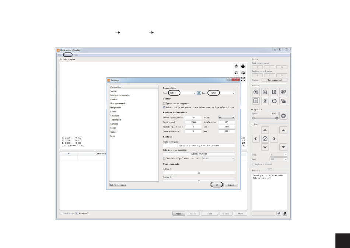Collapse the Jog panel section
The width and height of the screenshot is (350, 248).
coord(252,124)
